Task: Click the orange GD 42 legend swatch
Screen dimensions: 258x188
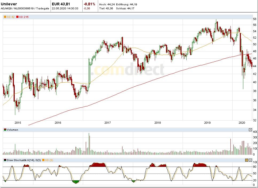Action: 5,17
